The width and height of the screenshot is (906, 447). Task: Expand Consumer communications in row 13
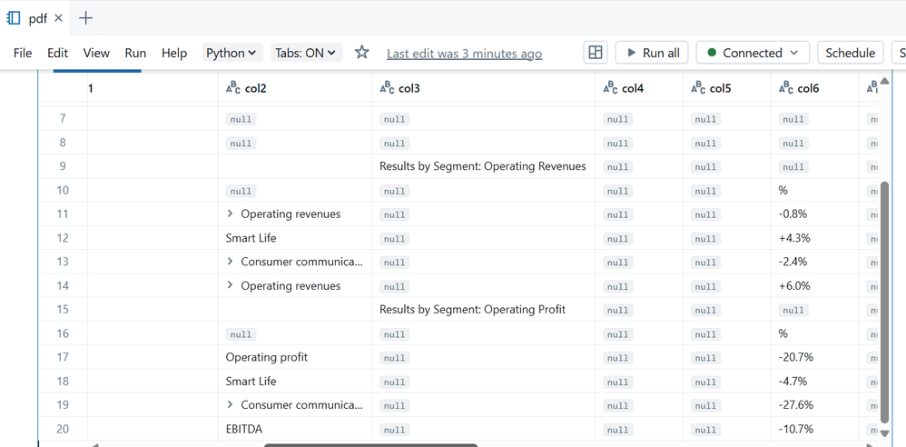point(231,262)
